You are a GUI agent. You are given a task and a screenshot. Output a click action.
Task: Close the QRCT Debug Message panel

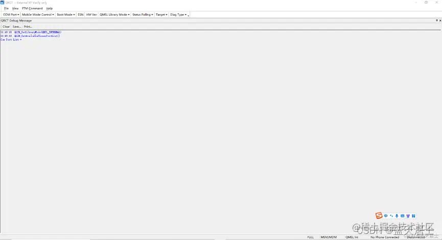440,20
